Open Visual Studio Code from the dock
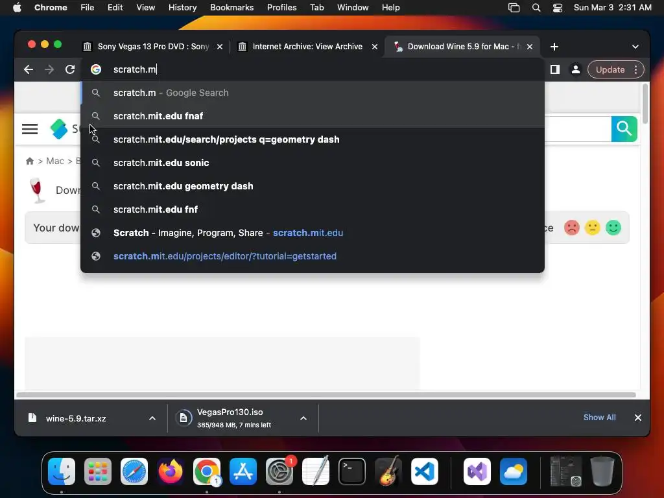Screen dimensions: 664x498 pos(425,471)
